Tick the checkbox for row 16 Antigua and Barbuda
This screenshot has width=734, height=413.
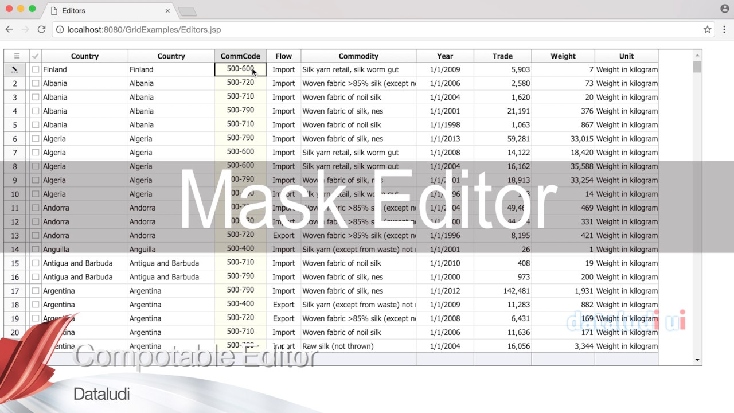[36, 277]
